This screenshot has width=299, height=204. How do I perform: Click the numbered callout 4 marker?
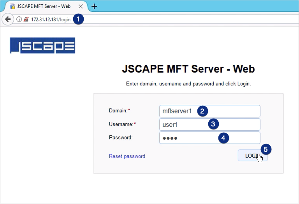pos(223,138)
